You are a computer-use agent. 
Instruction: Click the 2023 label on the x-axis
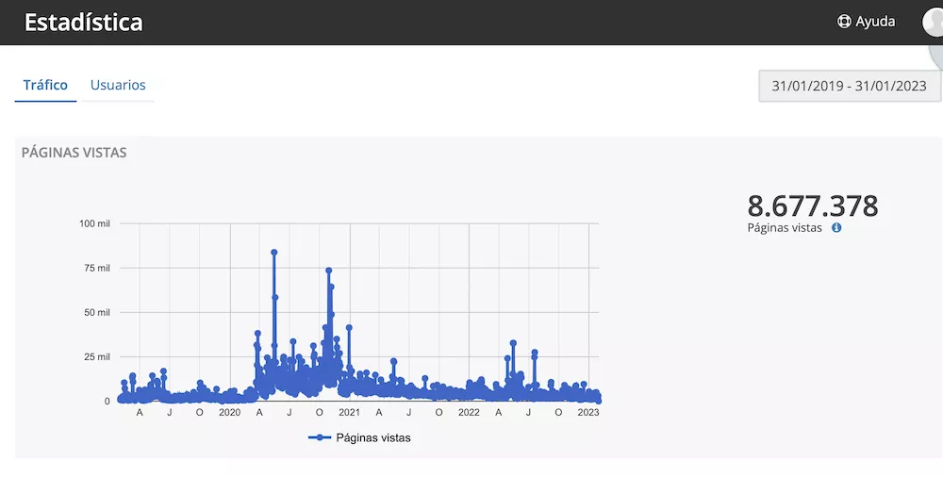tap(587, 412)
